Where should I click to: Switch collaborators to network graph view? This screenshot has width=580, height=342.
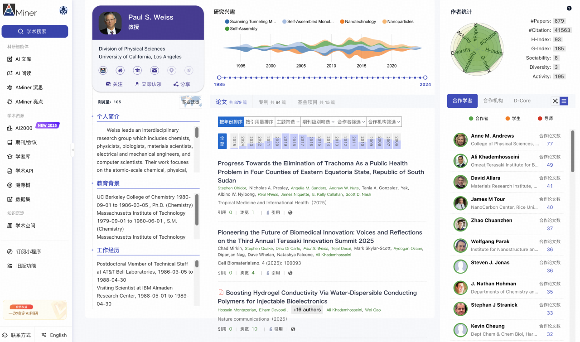(x=555, y=101)
